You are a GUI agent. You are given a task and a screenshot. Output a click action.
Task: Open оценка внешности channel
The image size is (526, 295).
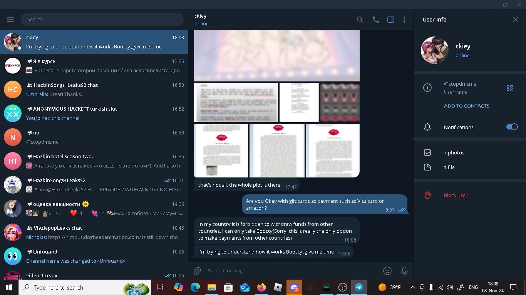[x=94, y=209]
